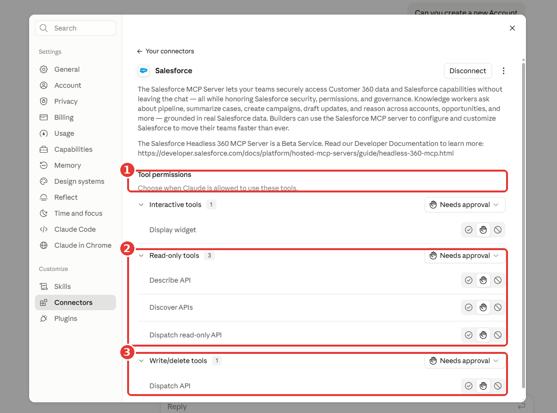Set Dispatch API to needs approval
The image size is (557, 413).
tap(483, 386)
